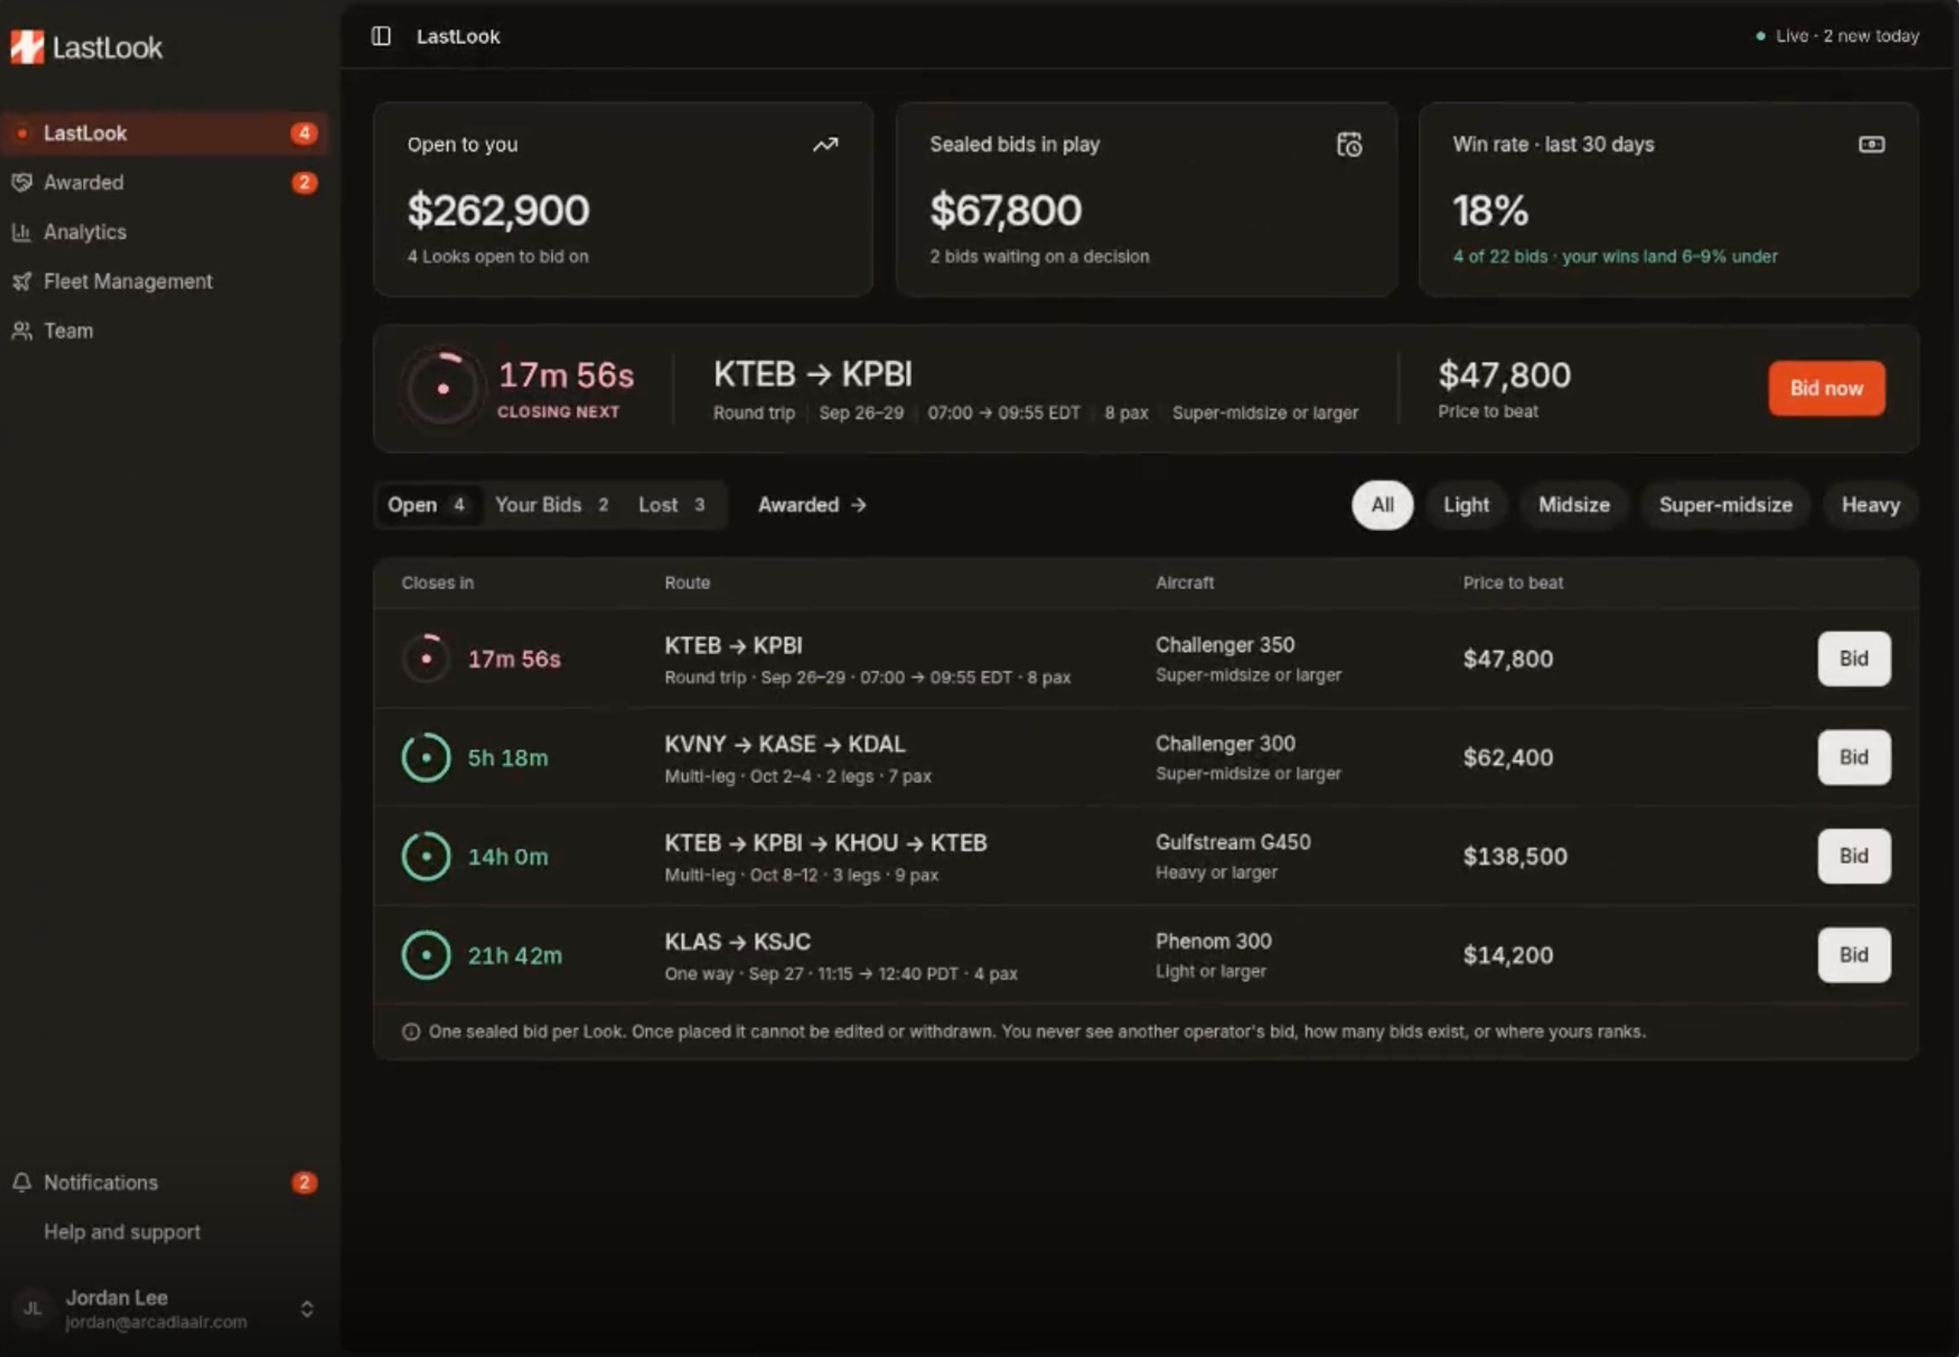Open Fleet Management plane icon
Viewport: 1959px width, 1357px height.
(22, 281)
